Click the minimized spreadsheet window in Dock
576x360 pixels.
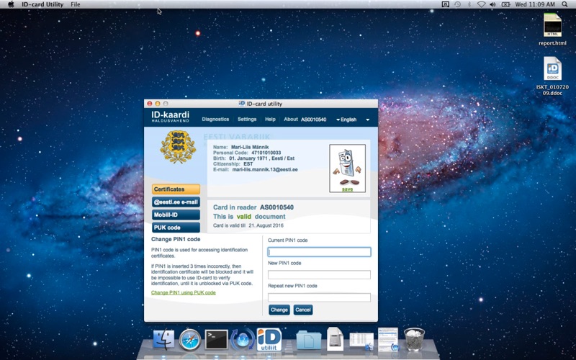(361, 341)
